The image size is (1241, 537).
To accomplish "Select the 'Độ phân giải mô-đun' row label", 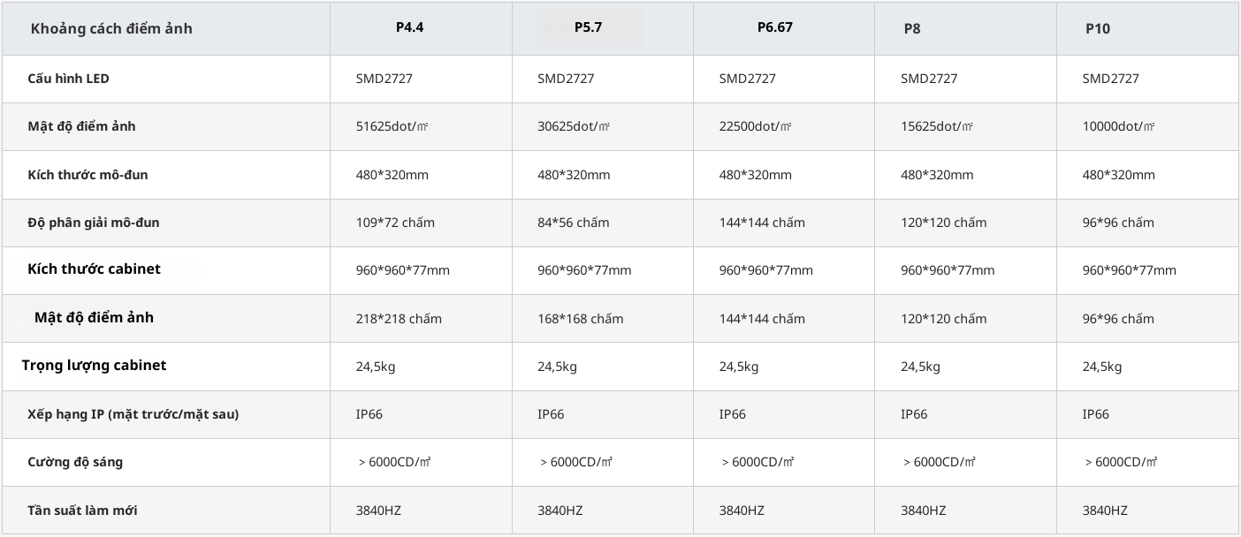I will coord(94,223).
